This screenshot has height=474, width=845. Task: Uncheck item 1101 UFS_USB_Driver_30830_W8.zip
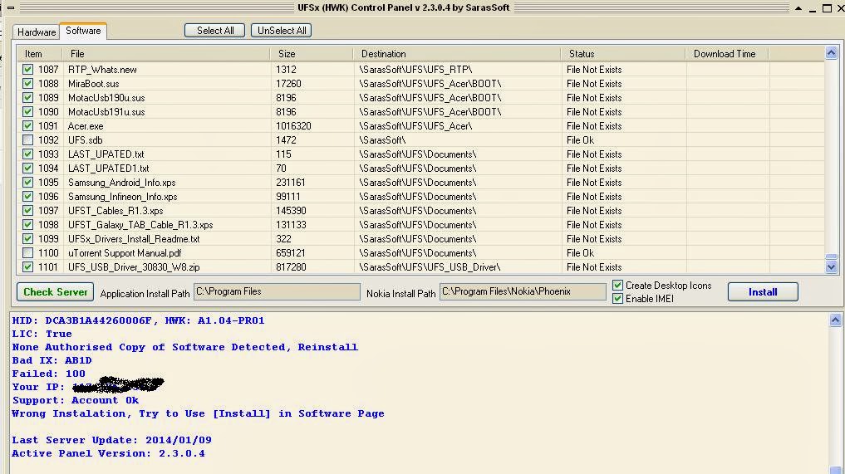point(27,266)
